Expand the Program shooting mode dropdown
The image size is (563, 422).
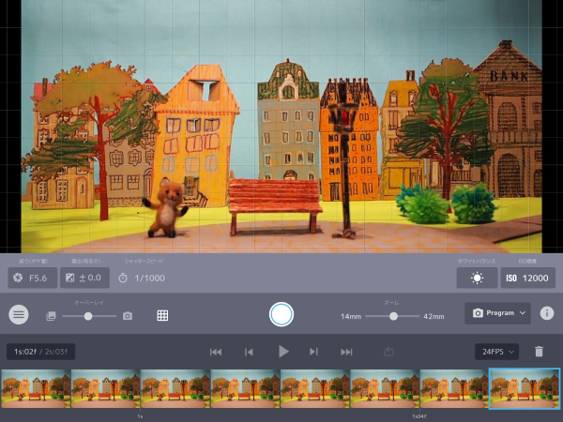[x=497, y=313]
